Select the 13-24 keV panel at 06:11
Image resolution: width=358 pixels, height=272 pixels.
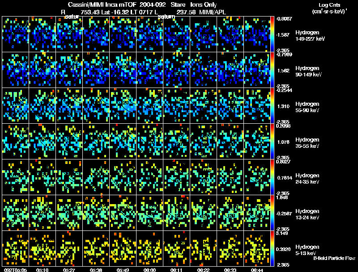pos(176,213)
